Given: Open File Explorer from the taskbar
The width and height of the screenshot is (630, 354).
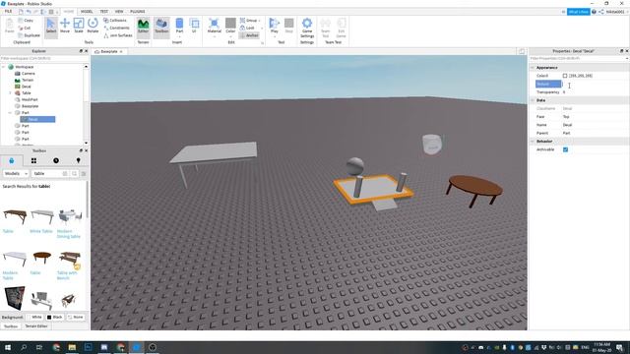Looking at the screenshot, I should point(72,347).
